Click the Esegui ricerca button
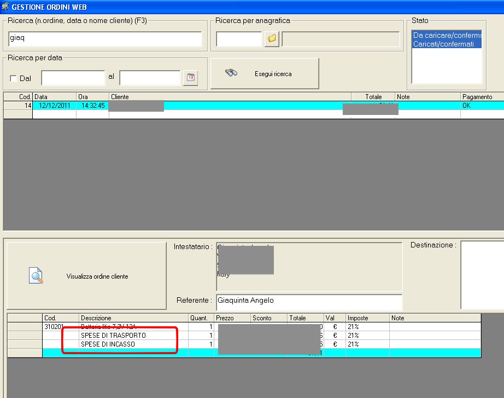Viewport: 504px width, 398px height. click(265, 74)
